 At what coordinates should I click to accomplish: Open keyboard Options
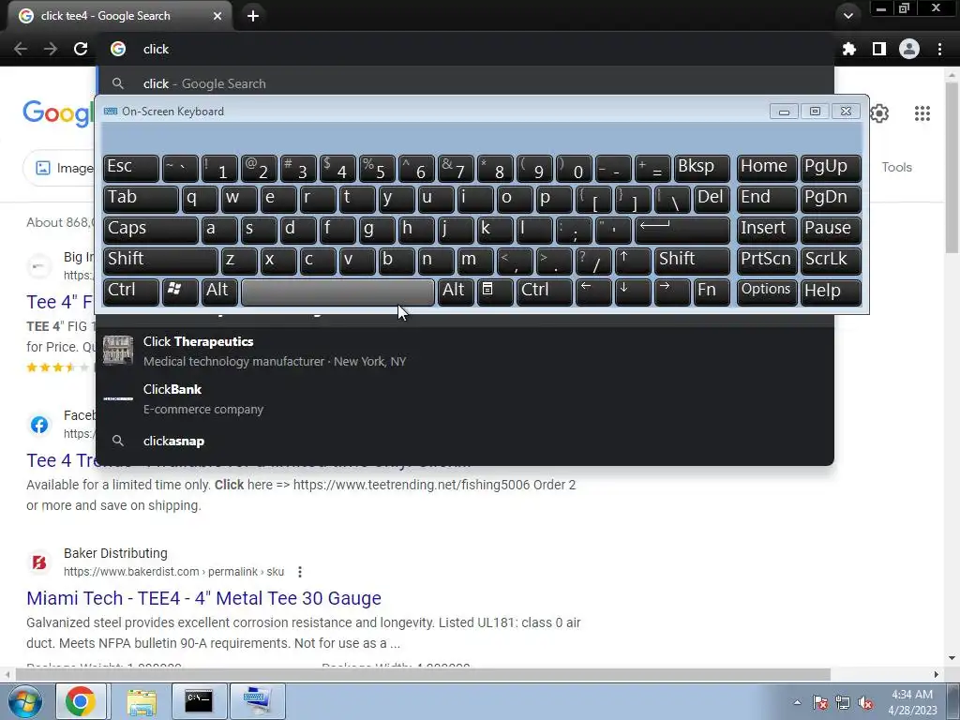(767, 292)
